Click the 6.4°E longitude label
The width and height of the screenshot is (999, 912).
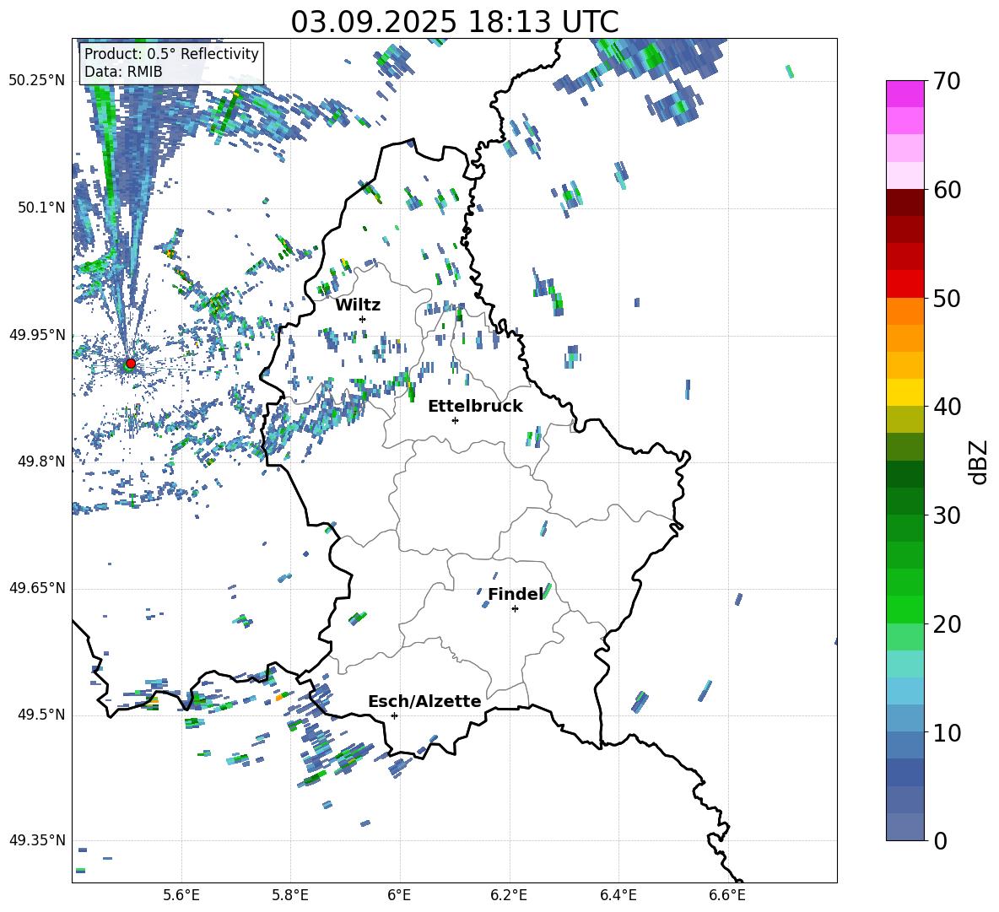tap(618, 895)
